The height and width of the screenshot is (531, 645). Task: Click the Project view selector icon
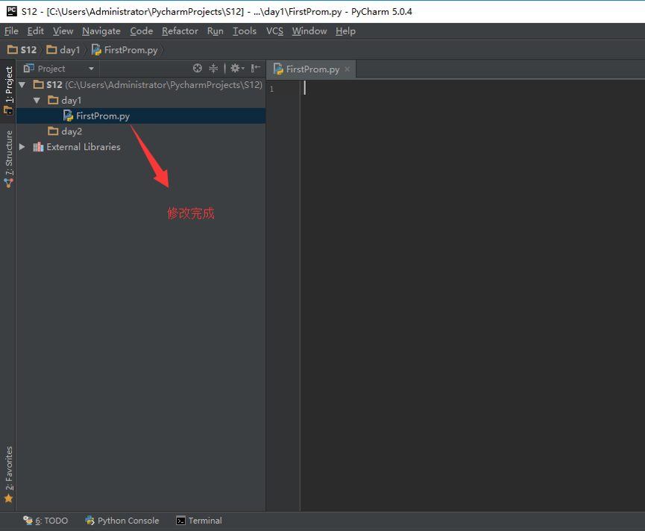point(28,69)
